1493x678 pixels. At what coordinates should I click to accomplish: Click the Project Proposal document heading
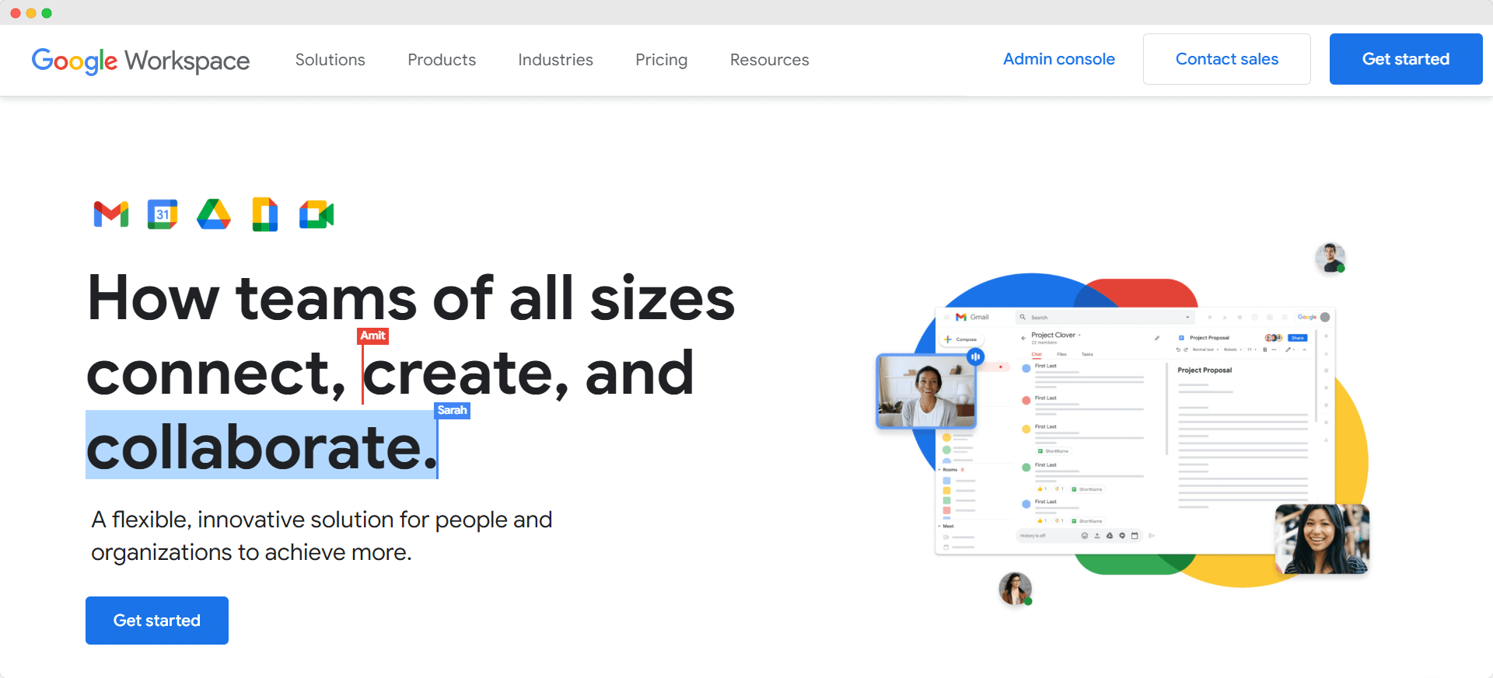(x=1205, y=370)
